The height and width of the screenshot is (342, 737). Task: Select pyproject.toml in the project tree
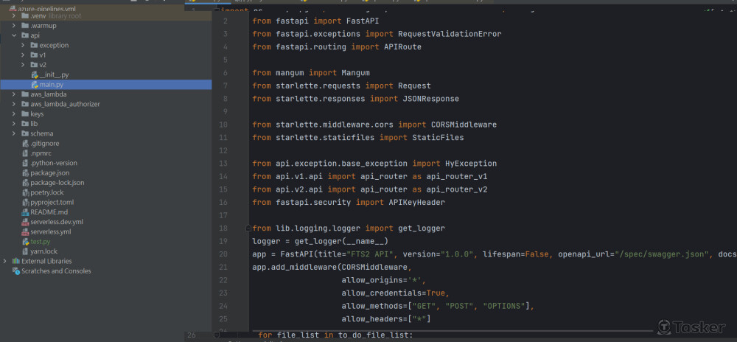point(52,202)
